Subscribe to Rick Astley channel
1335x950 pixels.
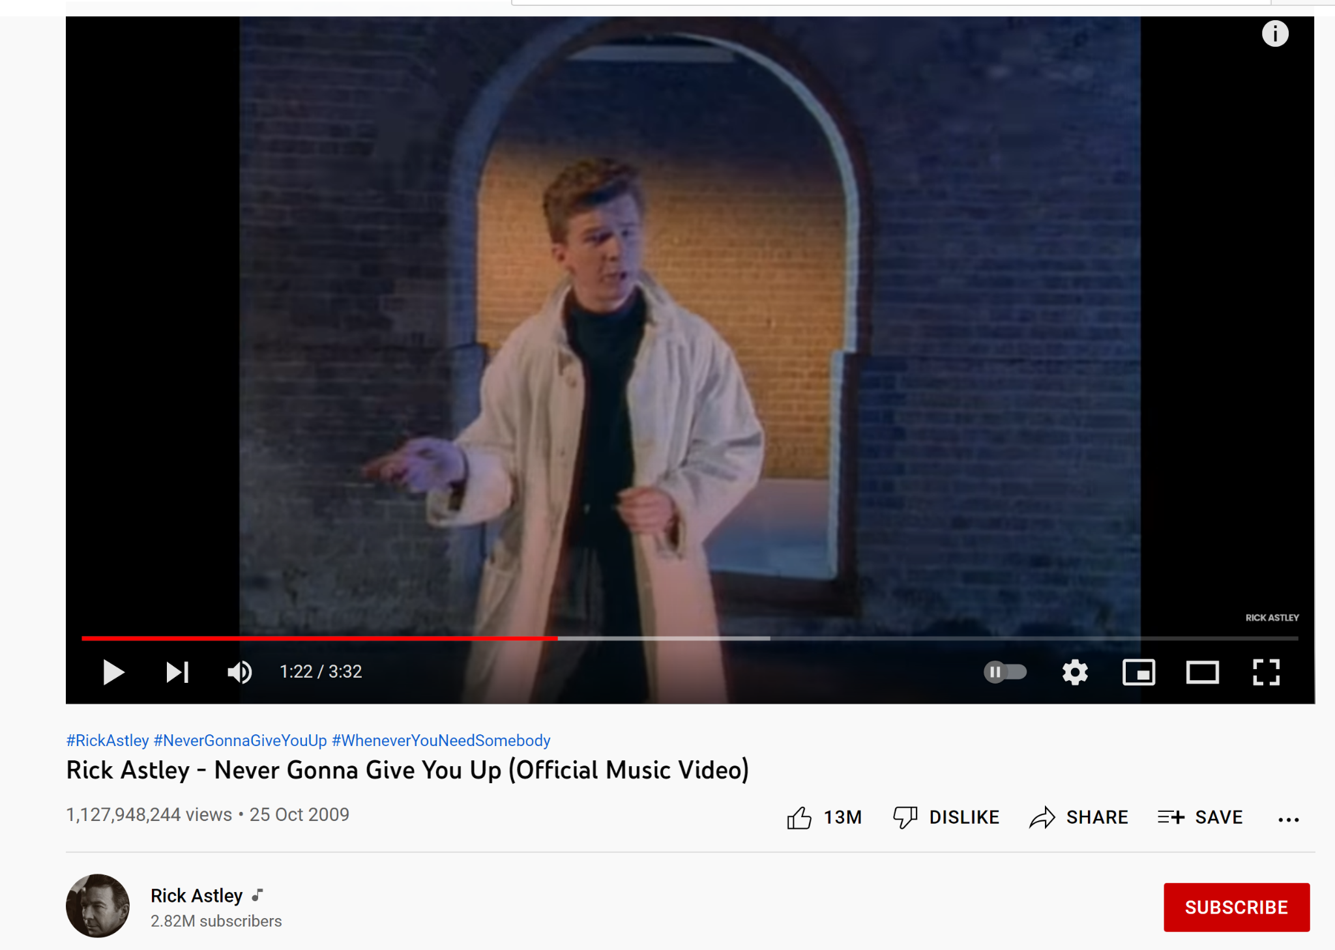(x=1237, y=907)
